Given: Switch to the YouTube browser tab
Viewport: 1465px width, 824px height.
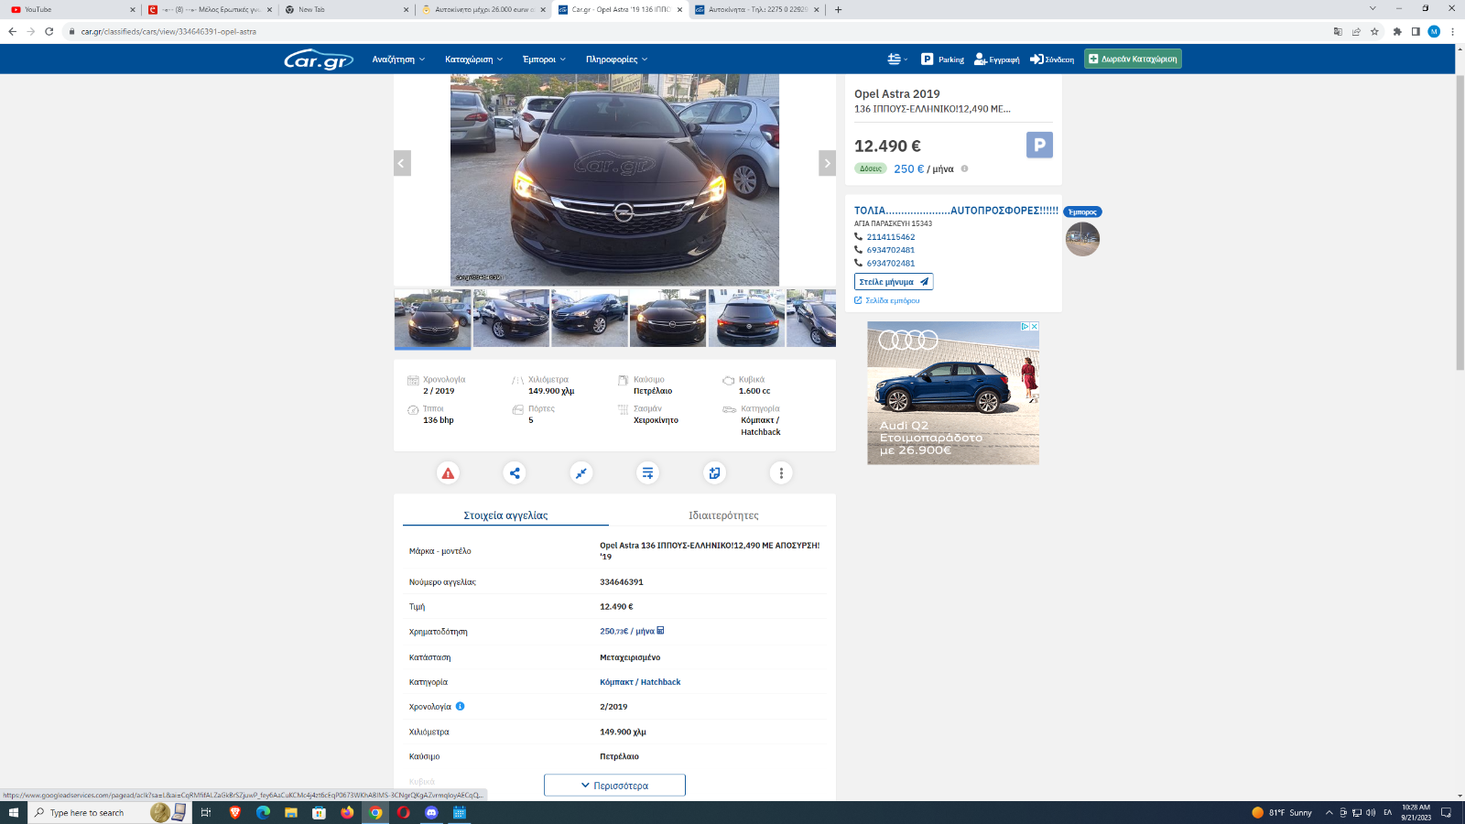Looking at the screenshot, I should [71, 9].
